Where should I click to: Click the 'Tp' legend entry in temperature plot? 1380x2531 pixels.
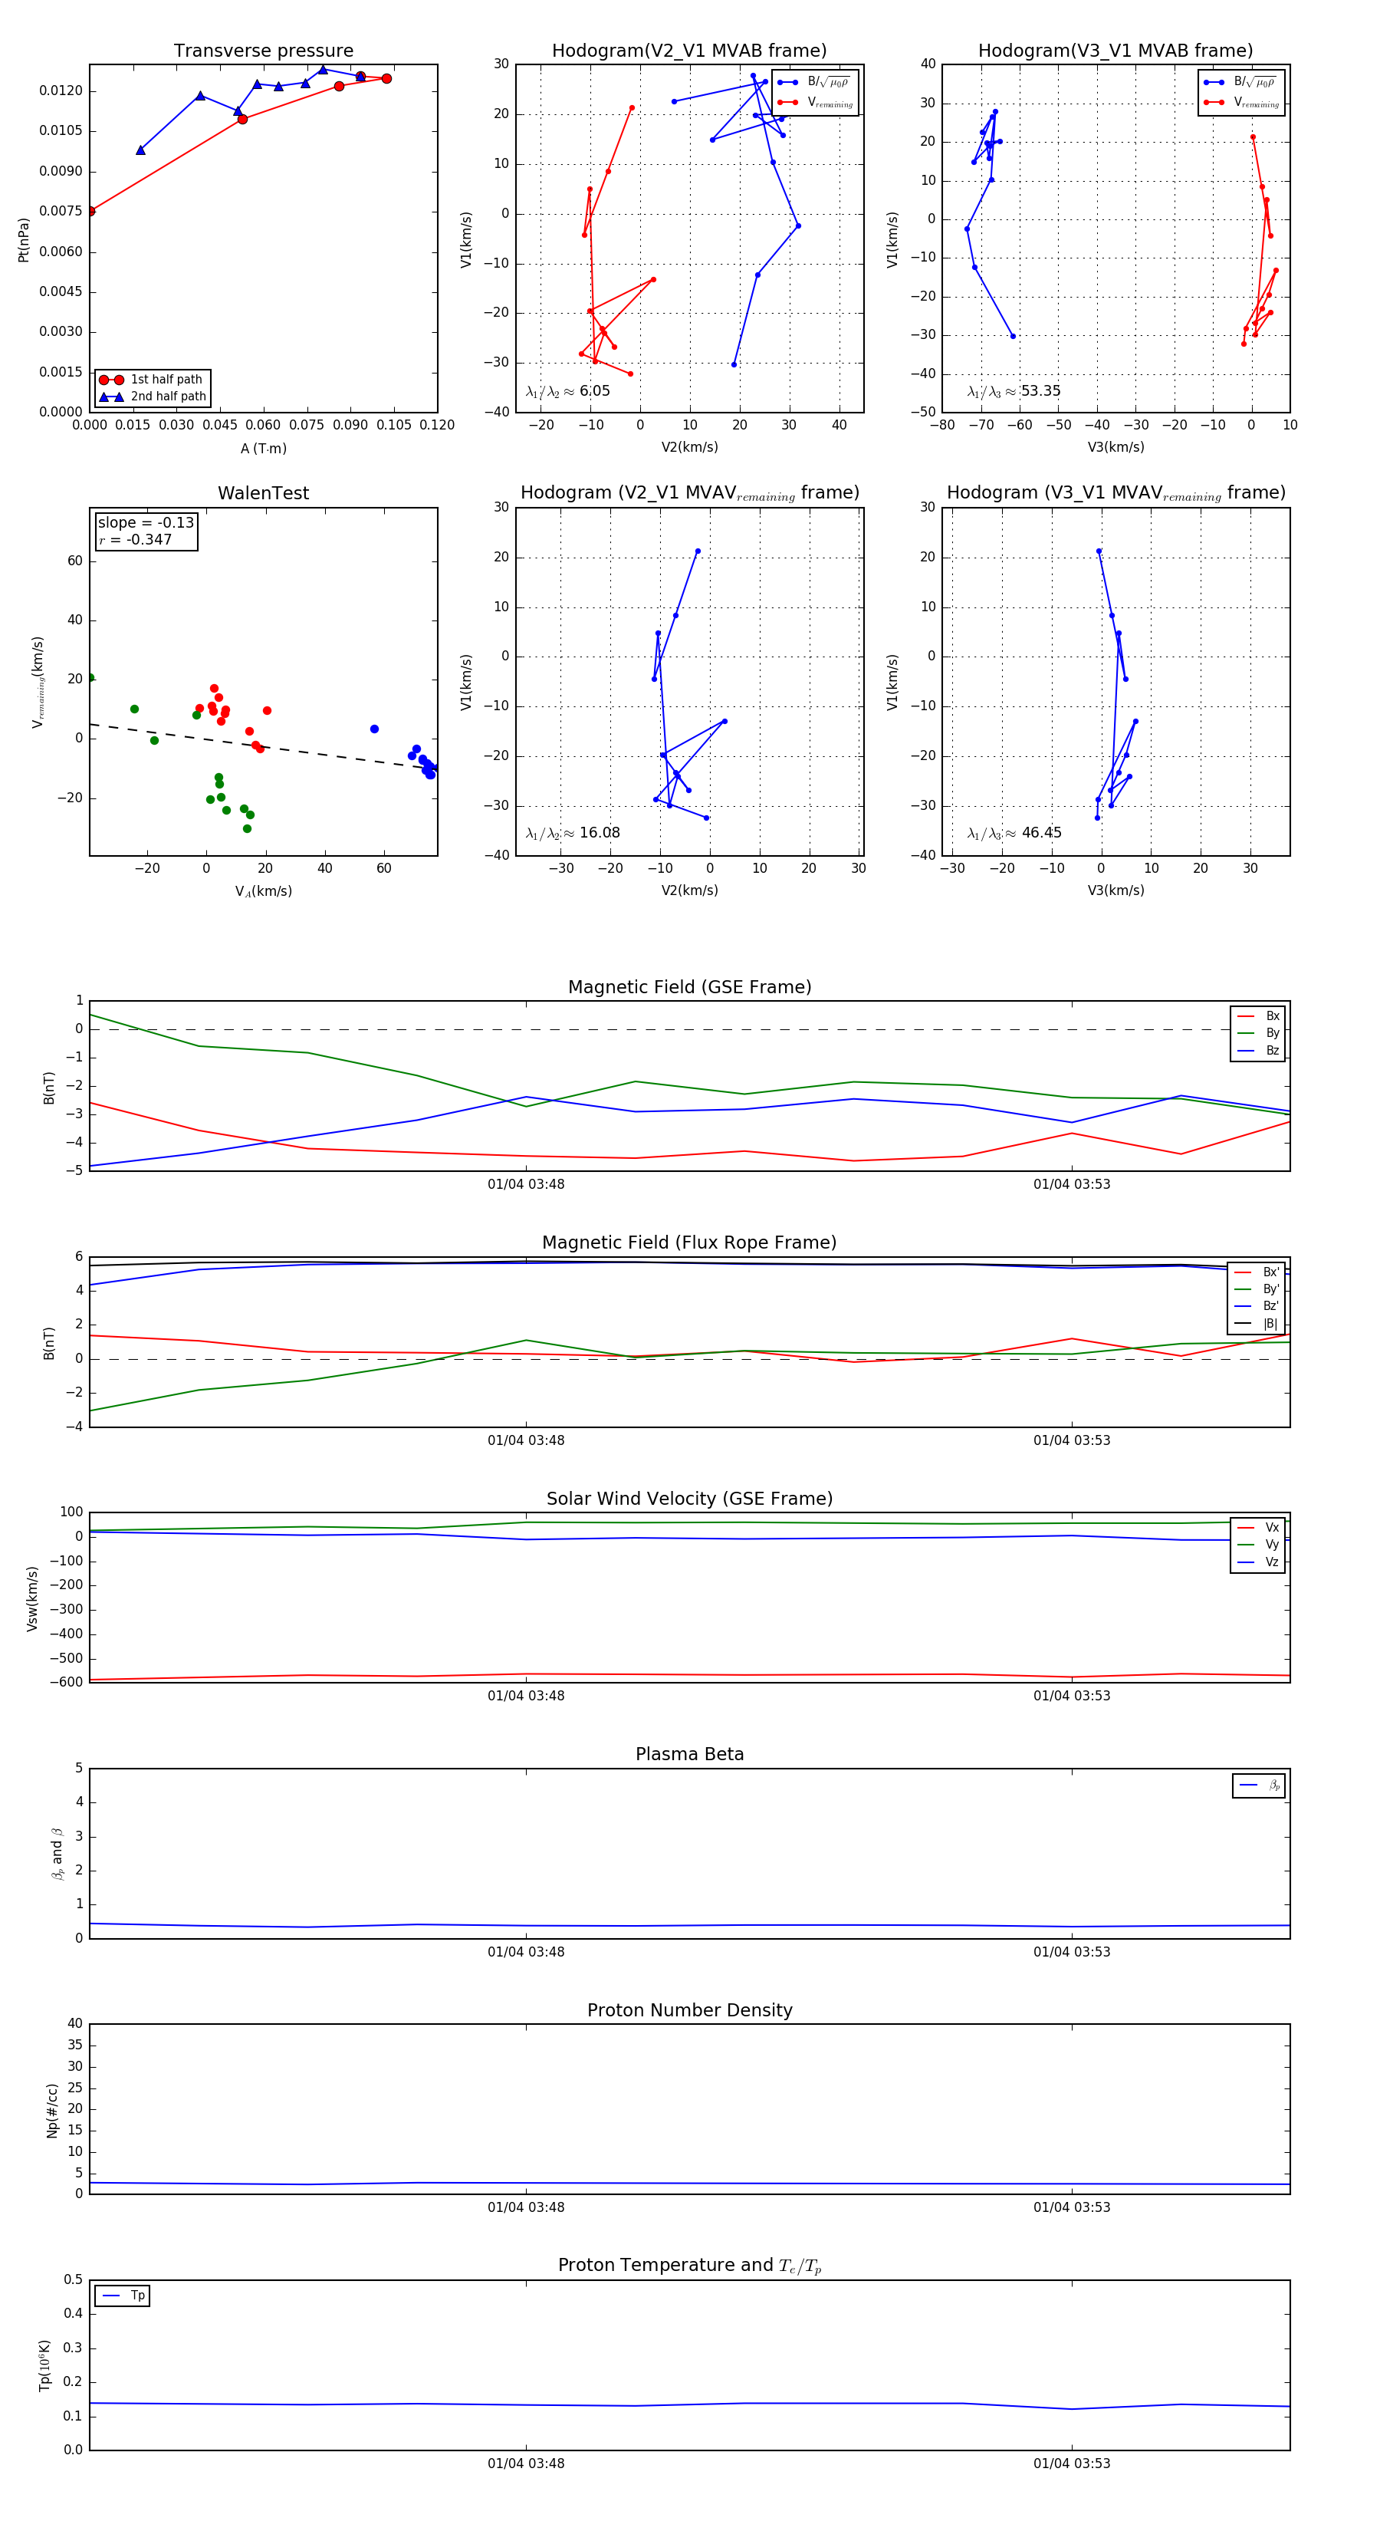point(123,2296)
